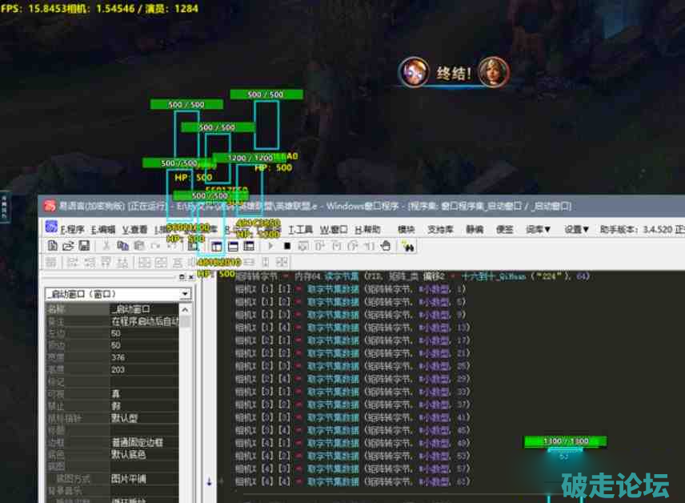Click the left-side champion portrait beside 终结!
The width and height of the screenshot is (685, 503).
point(414,72)
